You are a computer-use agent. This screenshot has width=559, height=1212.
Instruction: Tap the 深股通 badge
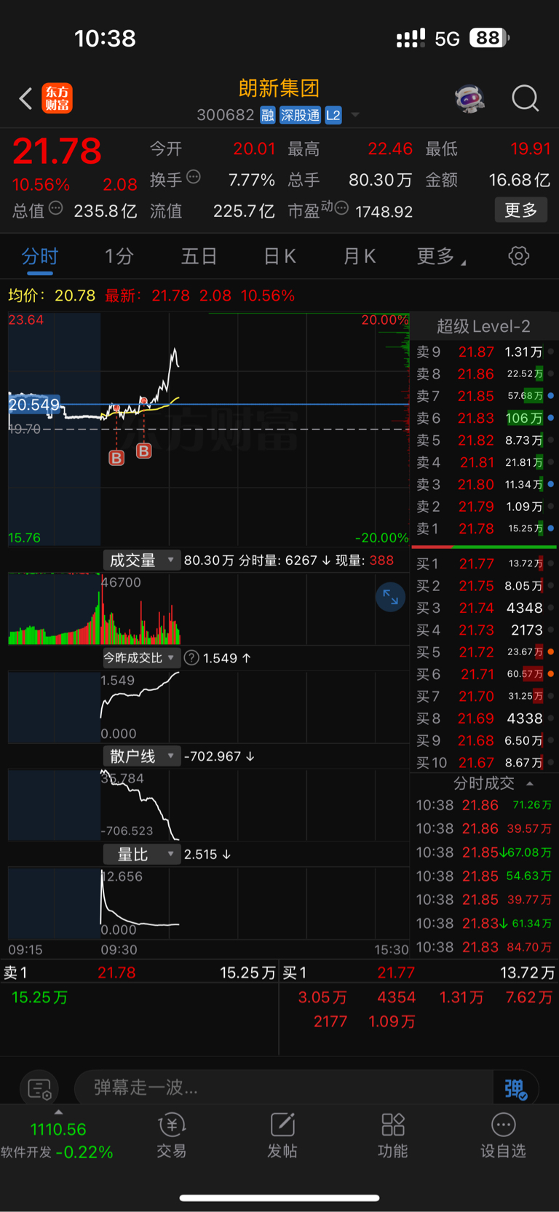coord(300,115)
